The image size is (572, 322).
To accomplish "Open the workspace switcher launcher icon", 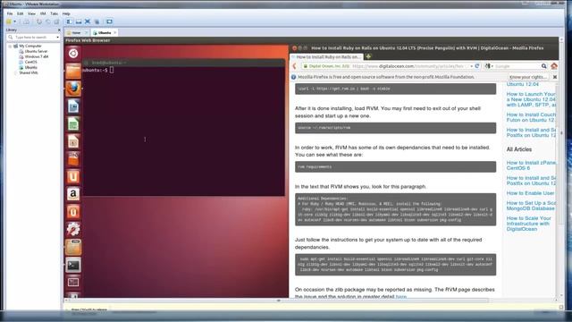I will [73, 283].
